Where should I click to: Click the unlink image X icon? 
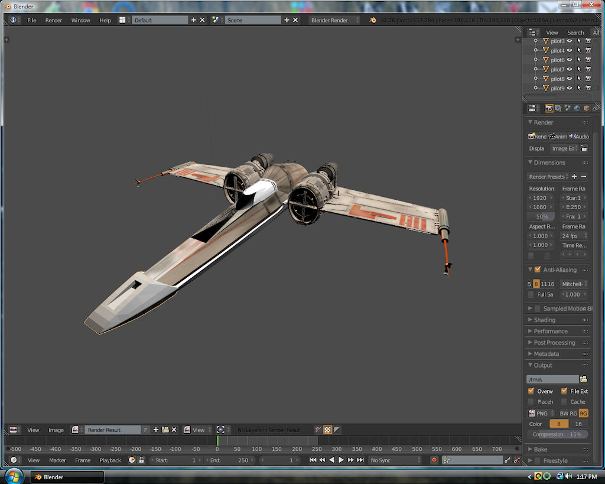tap(174, 430)
